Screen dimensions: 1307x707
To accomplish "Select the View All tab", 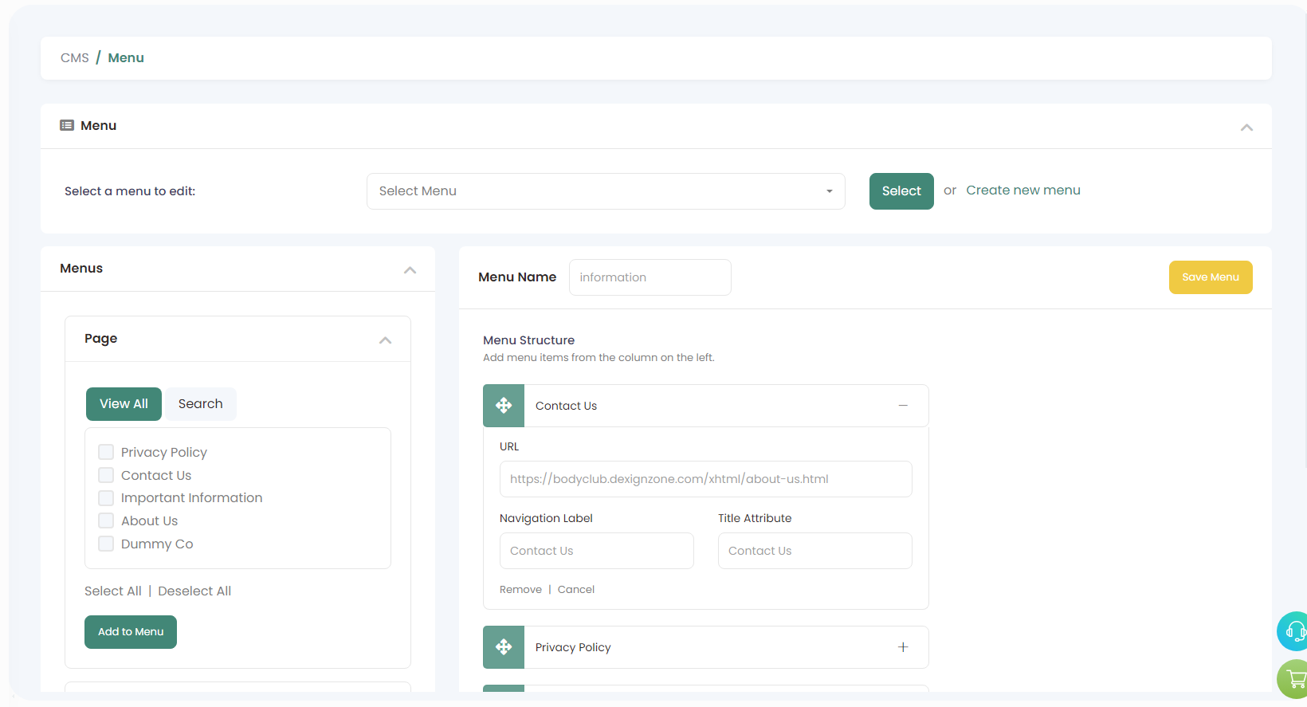I will point(124,404).
